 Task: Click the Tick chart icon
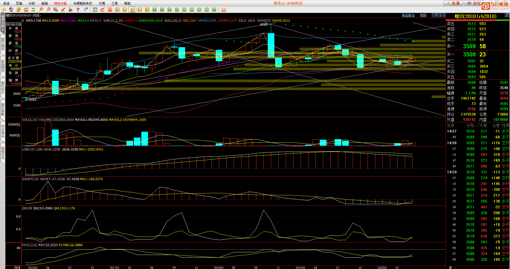(110, 10)
